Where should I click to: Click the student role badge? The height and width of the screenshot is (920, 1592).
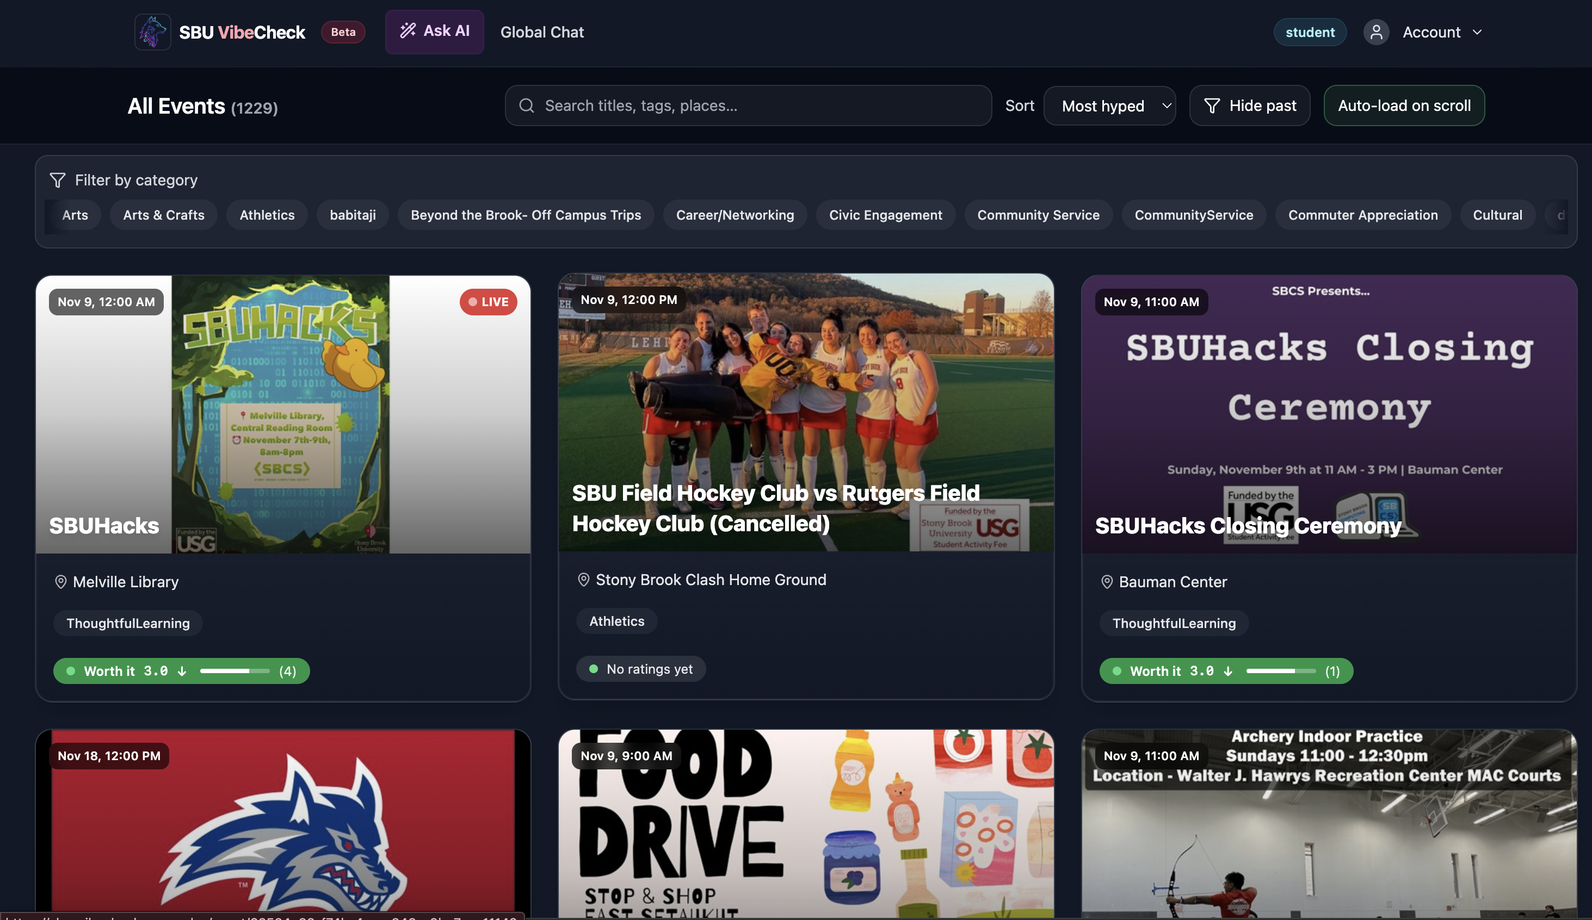pos(1309,32)
